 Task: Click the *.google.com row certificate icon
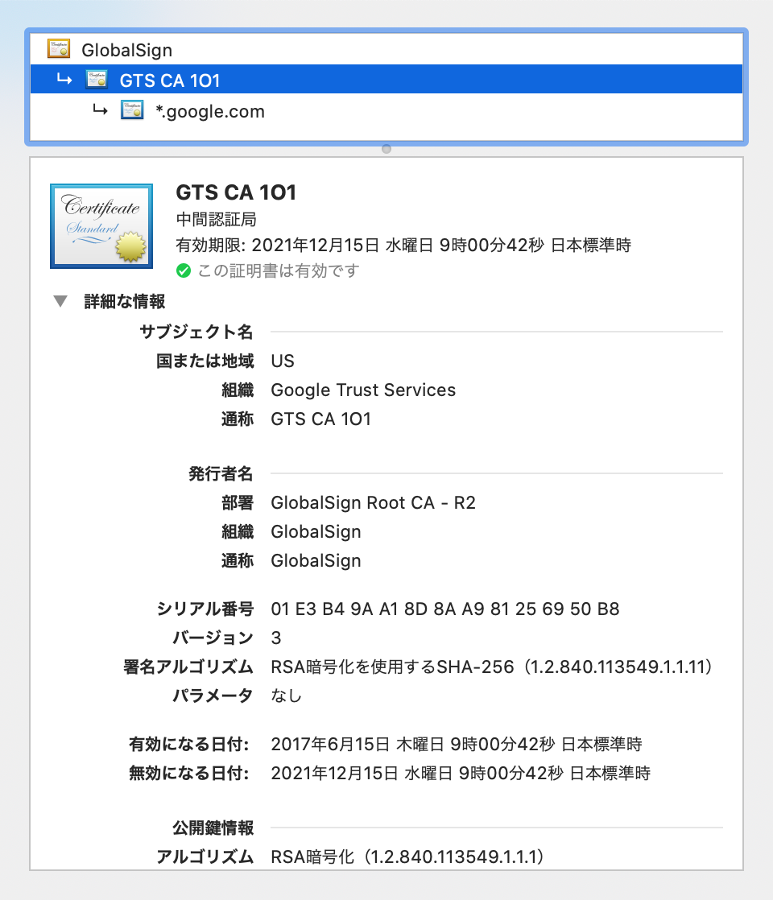tap(132, 109)
